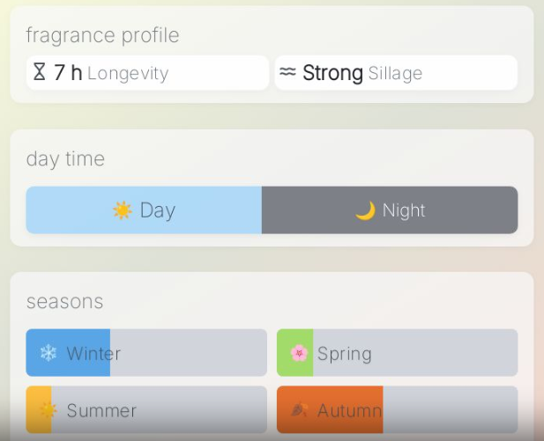
Task: Click the wavy sillage icon
Action: tap(287, 72)
